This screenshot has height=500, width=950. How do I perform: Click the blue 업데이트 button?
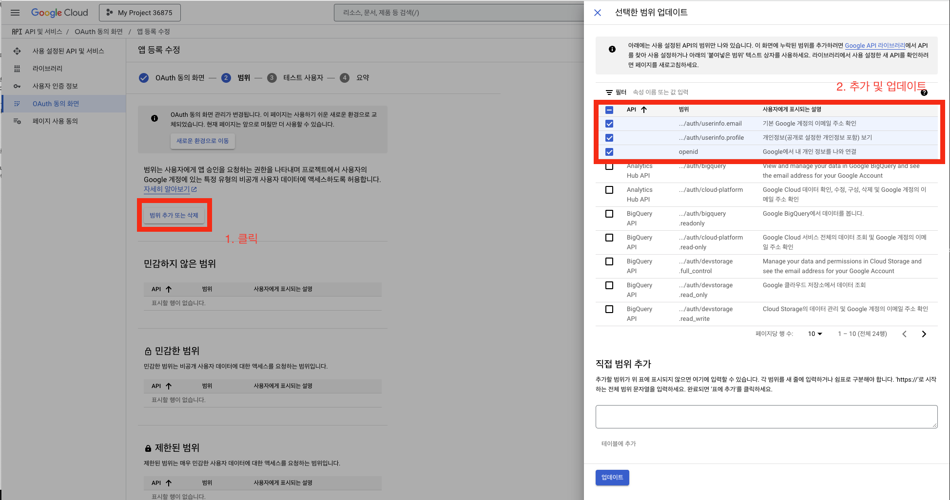click(x=612, y=478)
